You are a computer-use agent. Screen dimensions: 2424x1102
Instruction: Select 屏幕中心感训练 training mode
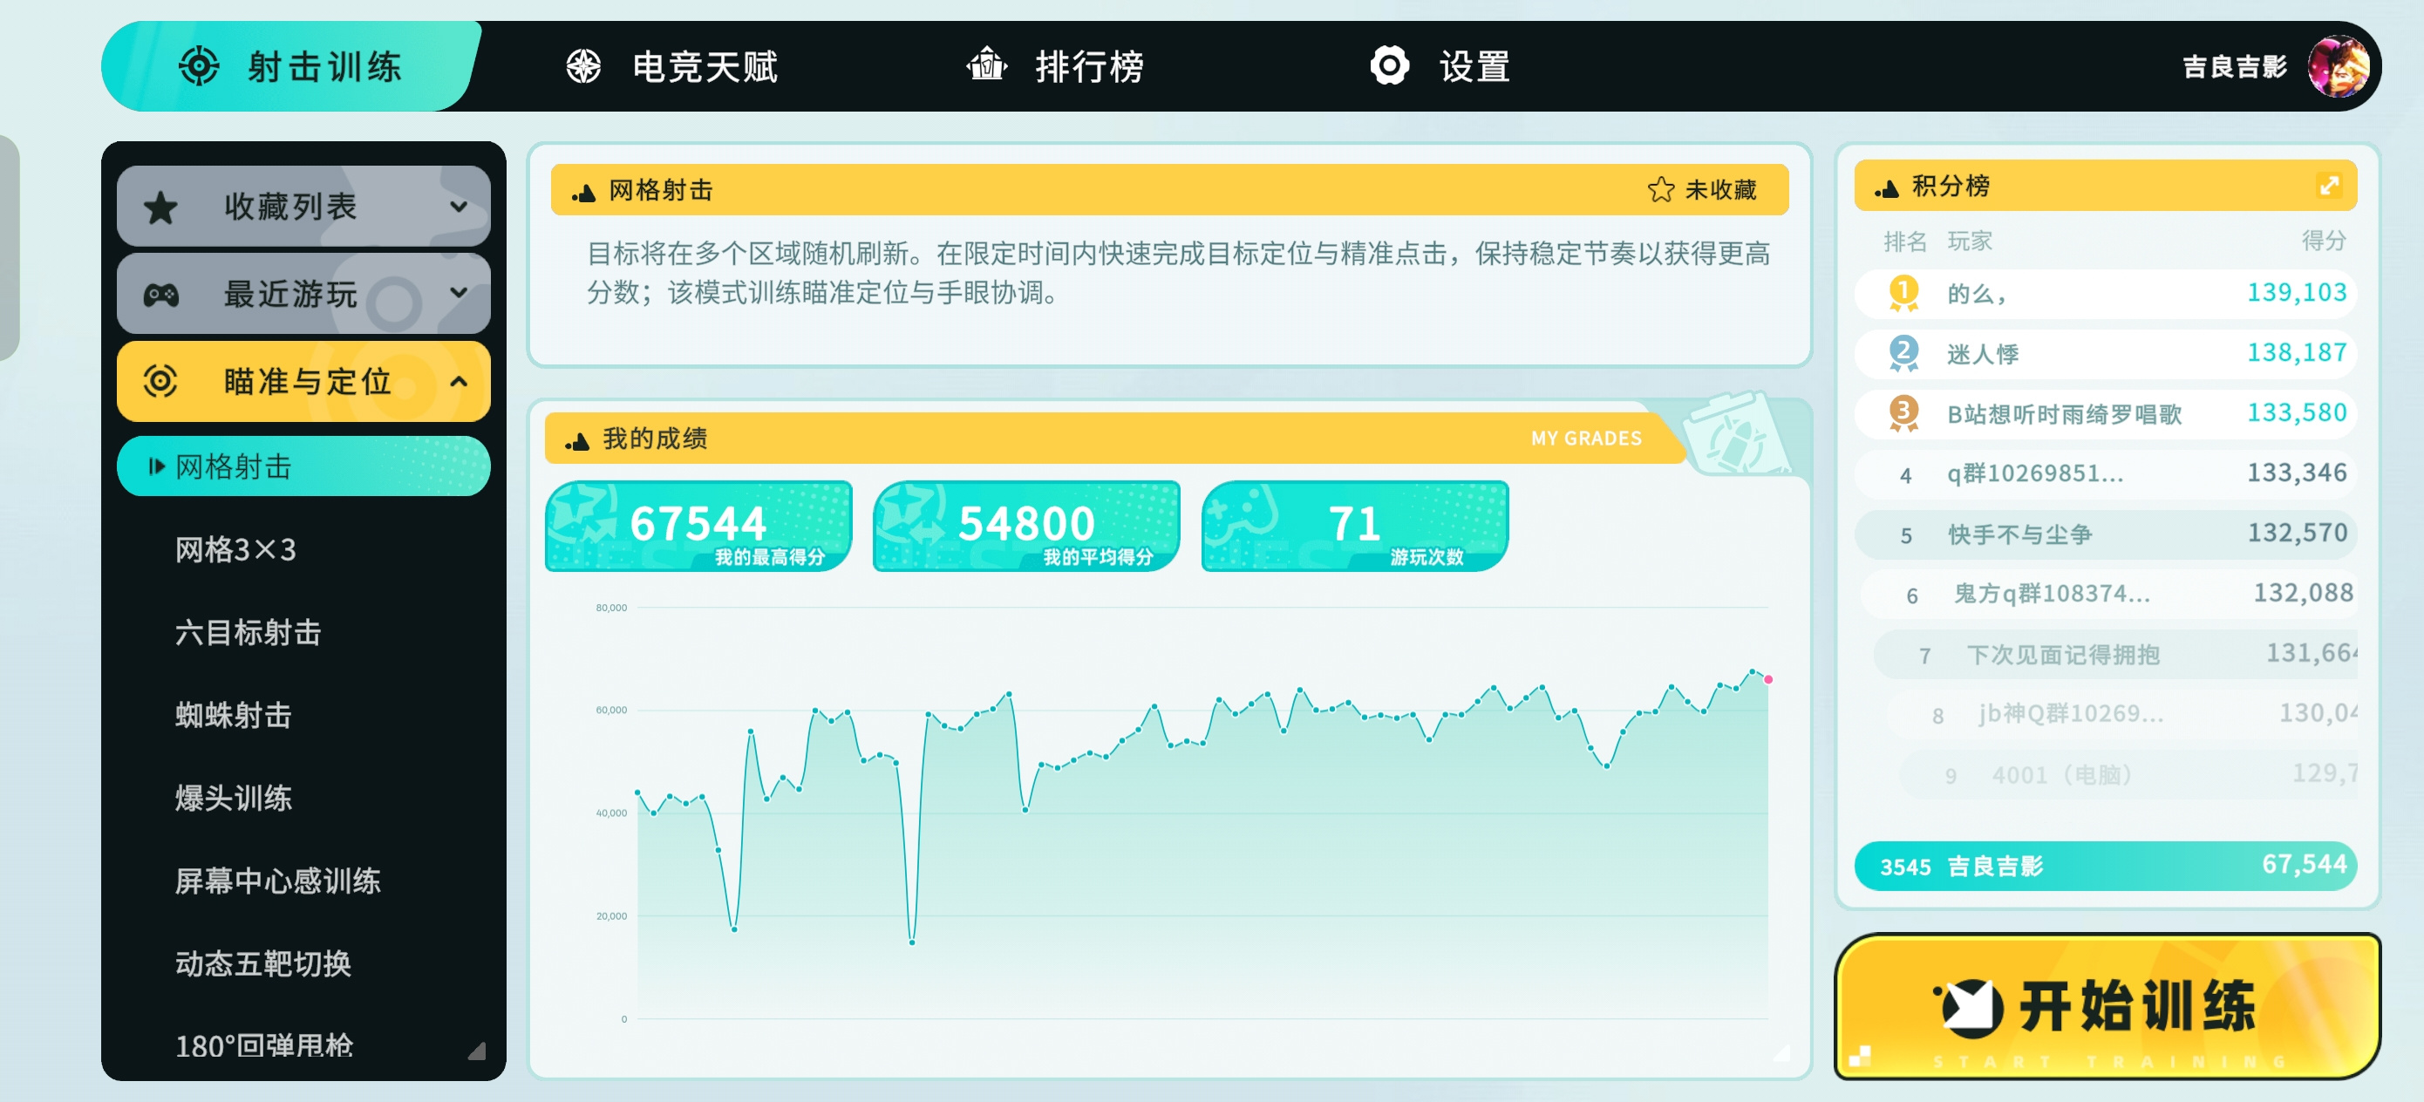click(x=277, y=881)
